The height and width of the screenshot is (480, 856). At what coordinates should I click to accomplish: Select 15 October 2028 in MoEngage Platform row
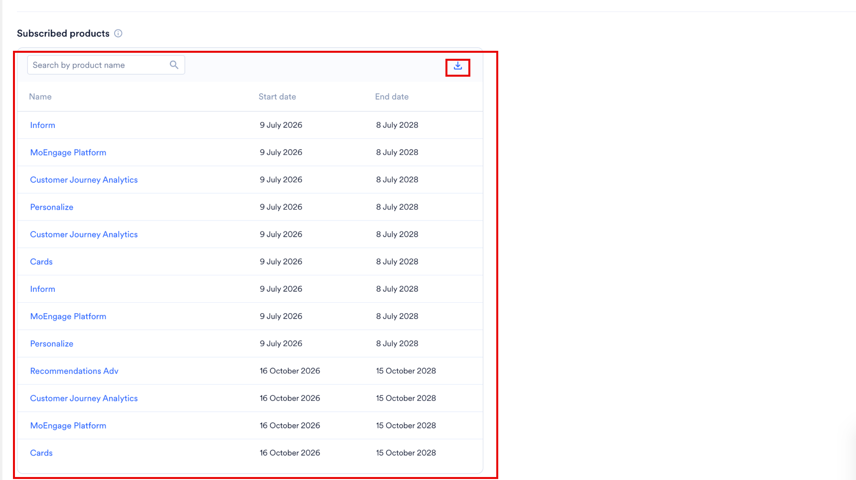406,426
